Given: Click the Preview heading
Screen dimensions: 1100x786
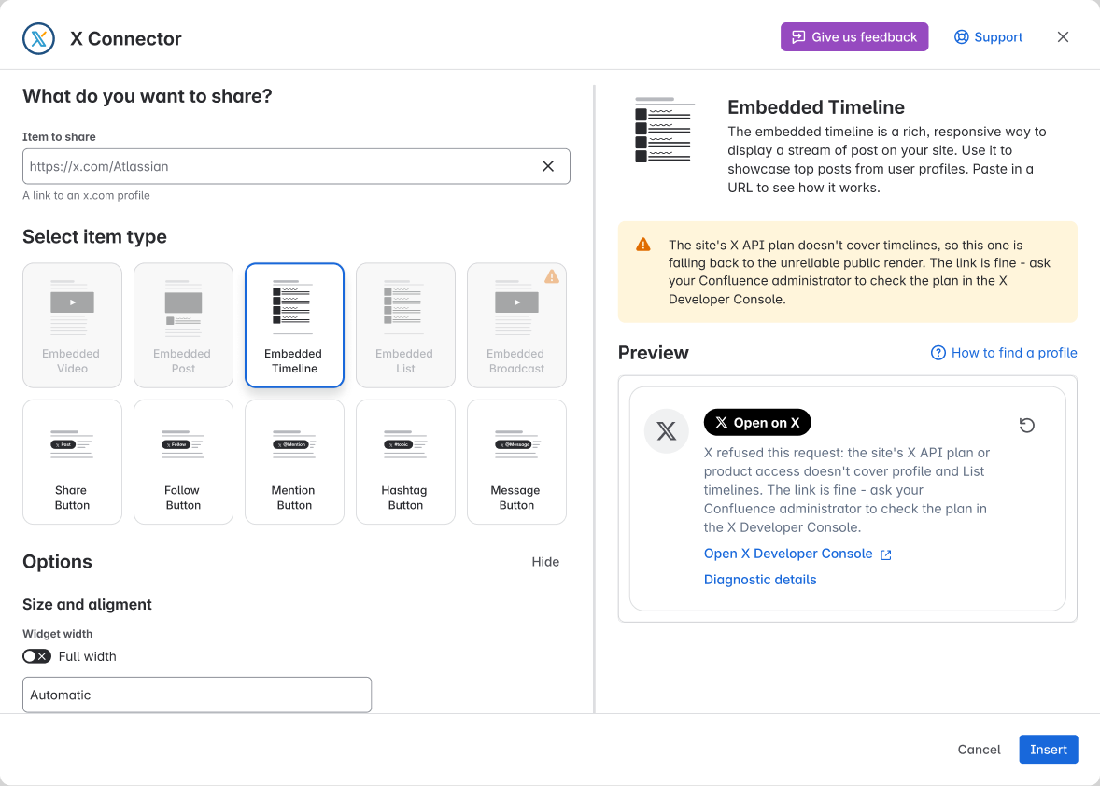Looking at the screenshot, I should (x=653, y=353).
